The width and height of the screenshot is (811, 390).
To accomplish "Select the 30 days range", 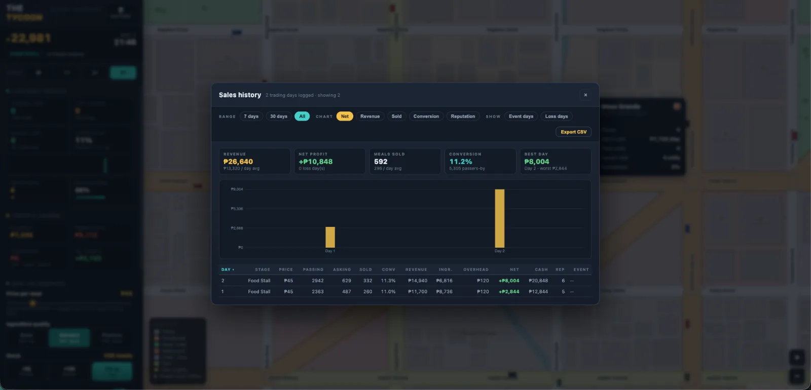I will [279, 116].
